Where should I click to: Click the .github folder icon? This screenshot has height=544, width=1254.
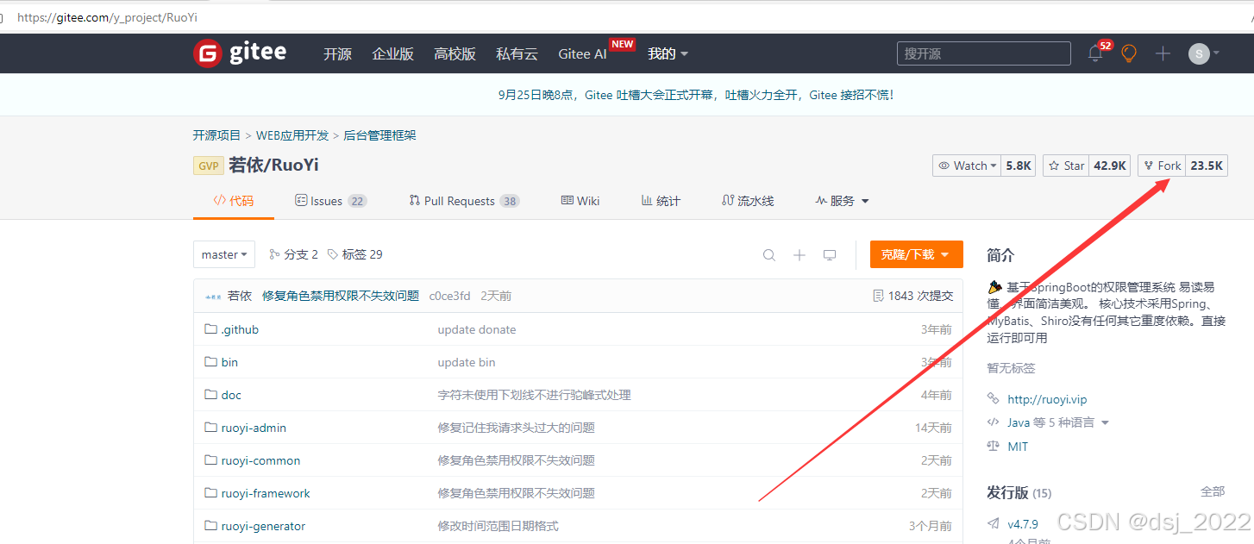tap(210, 329)
